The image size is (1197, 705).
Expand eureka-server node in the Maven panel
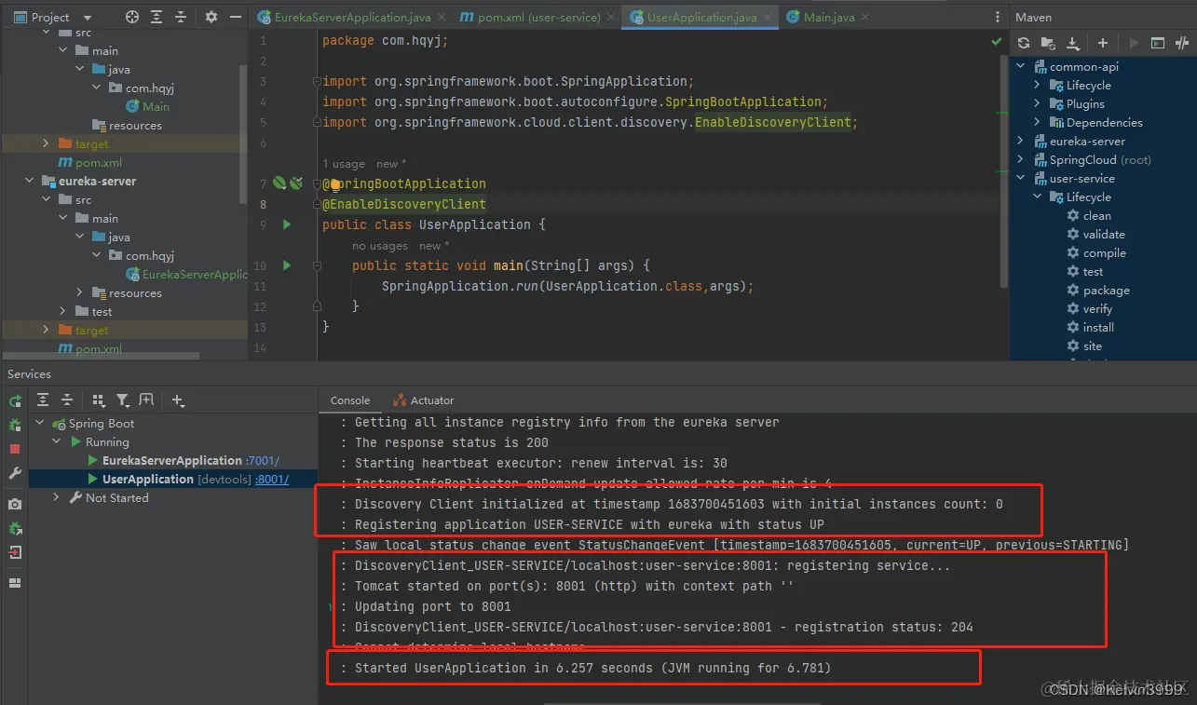[1021, 142]
